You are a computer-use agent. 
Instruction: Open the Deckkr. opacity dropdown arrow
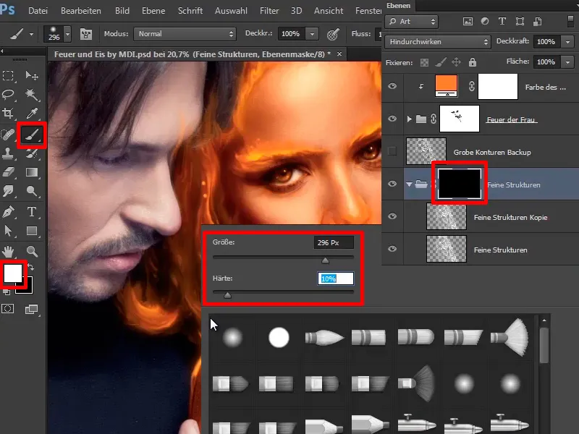point(313,34)
